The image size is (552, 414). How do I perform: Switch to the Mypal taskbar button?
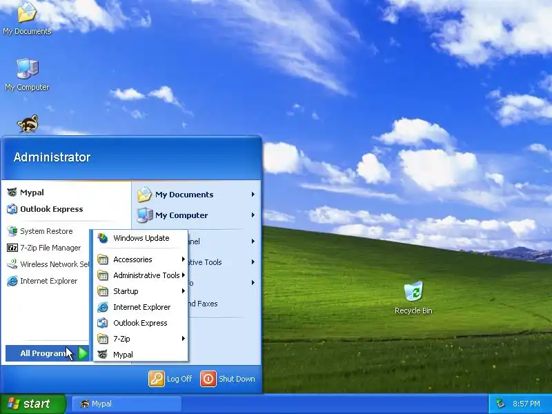click(127, 404)
